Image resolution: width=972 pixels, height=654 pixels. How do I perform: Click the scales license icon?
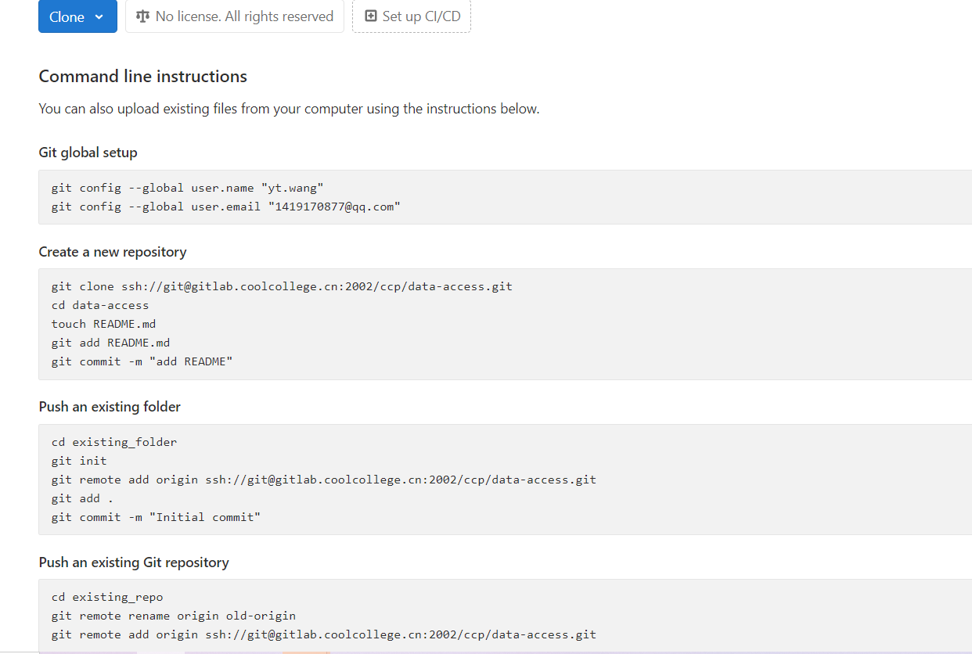coord(142,16)
